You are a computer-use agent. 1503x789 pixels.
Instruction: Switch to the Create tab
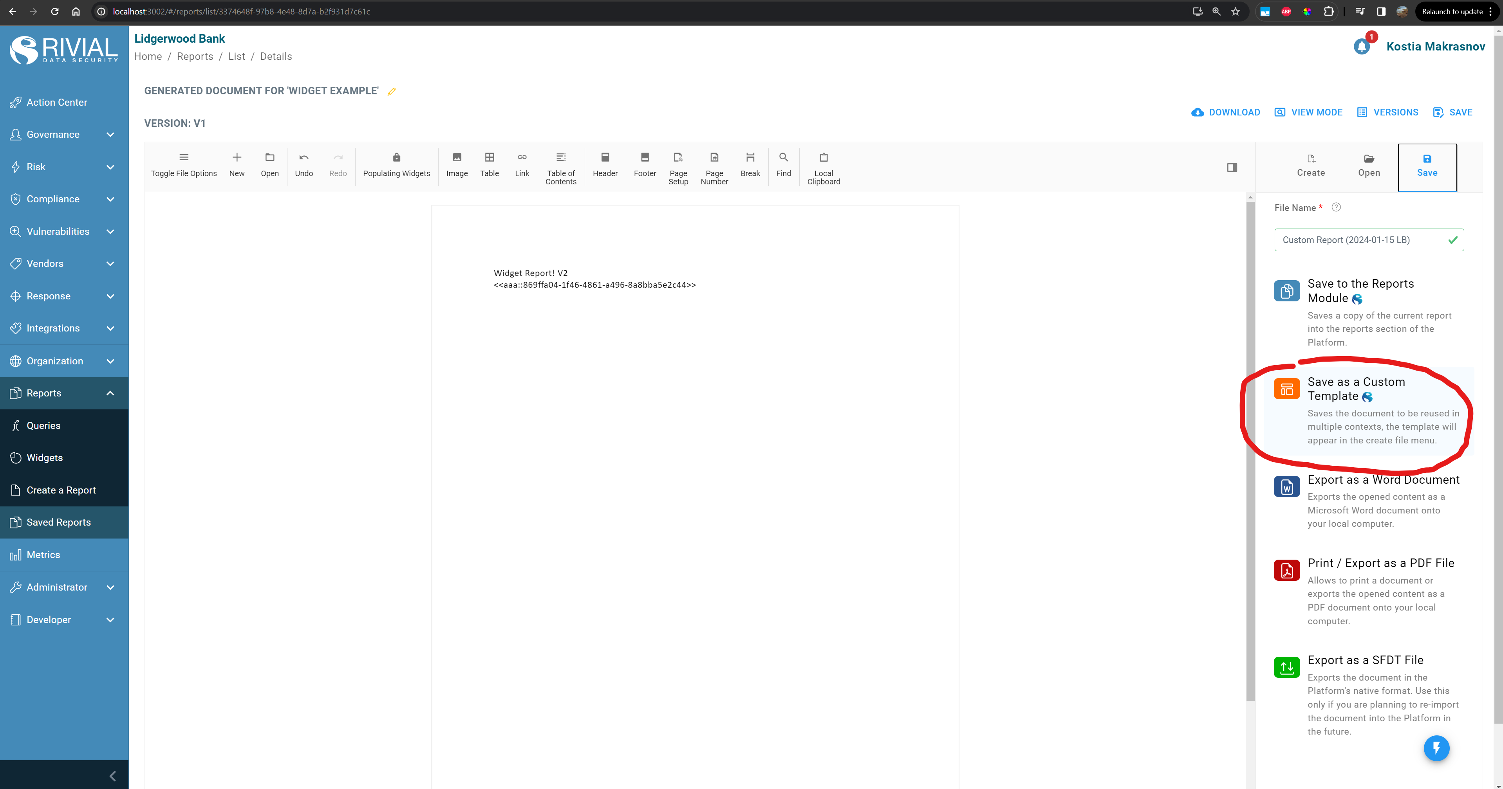[1310, 166]
